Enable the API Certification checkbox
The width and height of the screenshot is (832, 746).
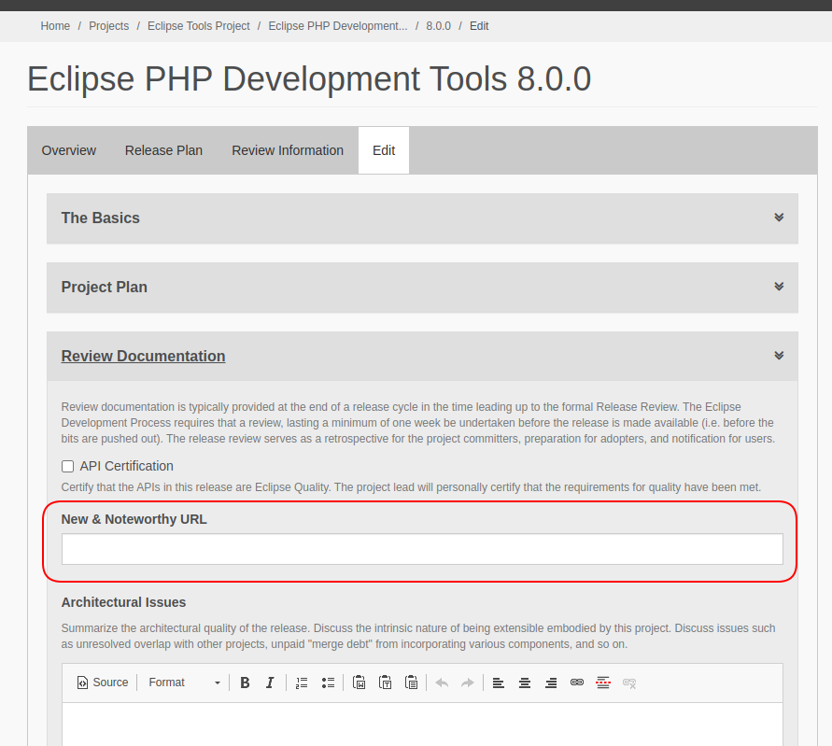click(x=67, y=466)
